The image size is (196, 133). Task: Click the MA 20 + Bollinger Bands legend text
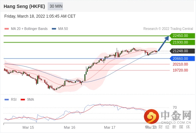(29, 29)
